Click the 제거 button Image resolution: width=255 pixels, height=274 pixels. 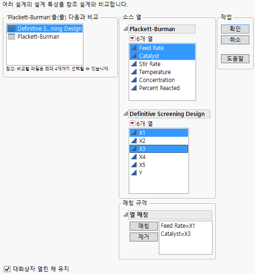[x=144, y=237]
